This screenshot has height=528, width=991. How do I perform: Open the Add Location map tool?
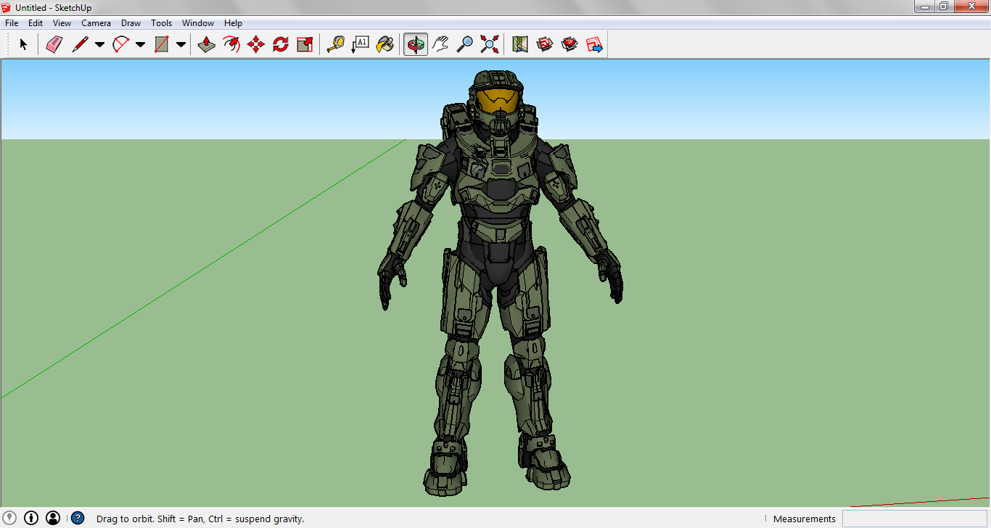tap(519, 45)
